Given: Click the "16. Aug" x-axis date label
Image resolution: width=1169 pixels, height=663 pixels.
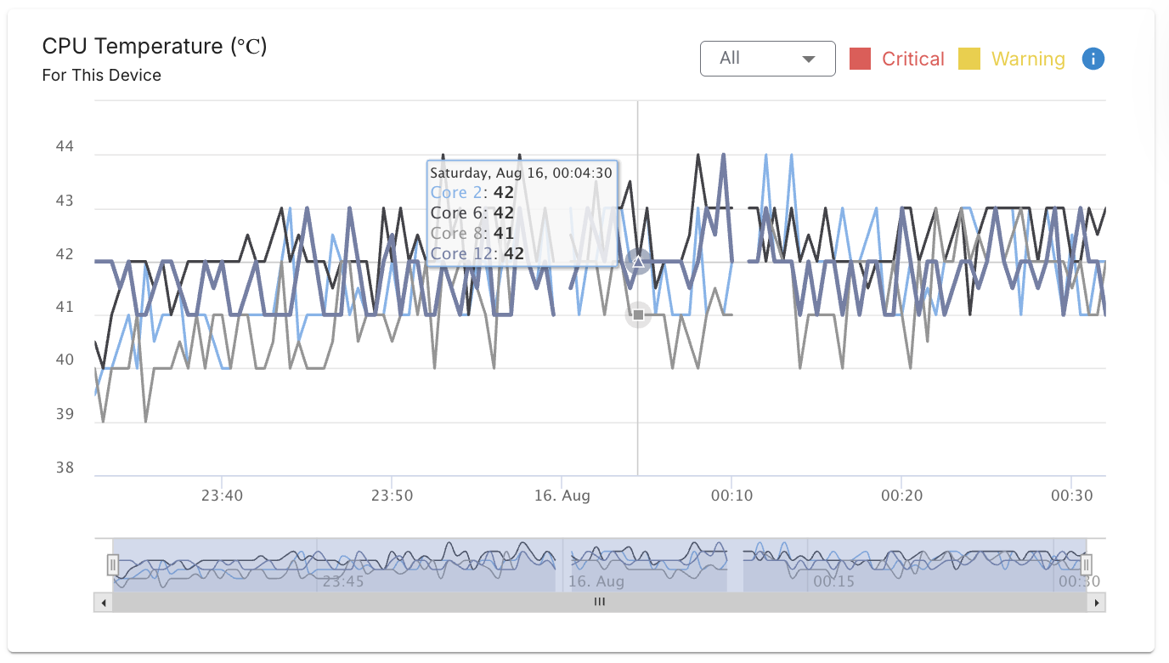Looking at the screenshot, I should (562, 496).
